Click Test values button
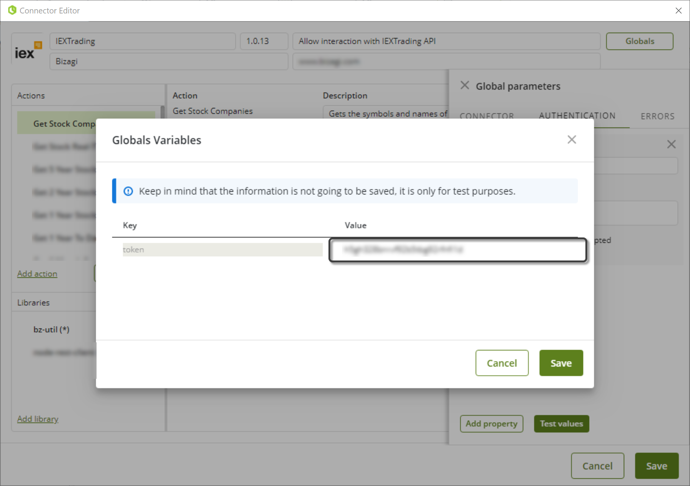The width and height of the screenshot is (690, 486). point(561,423)
